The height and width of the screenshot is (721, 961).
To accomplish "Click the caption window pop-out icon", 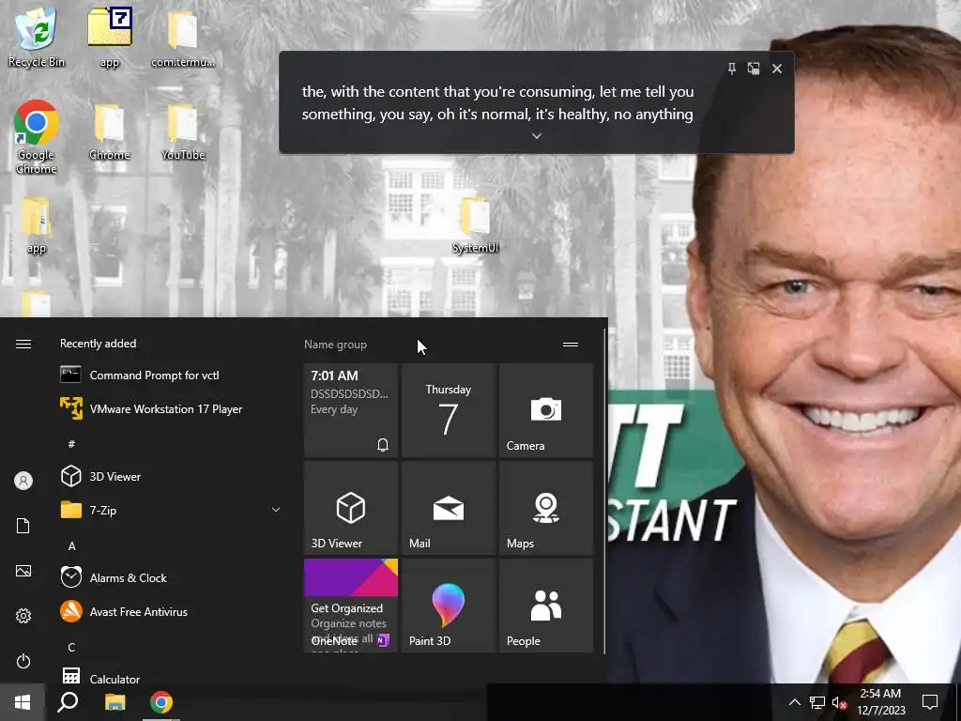I will pyautogui.click(x=754, y=69).
